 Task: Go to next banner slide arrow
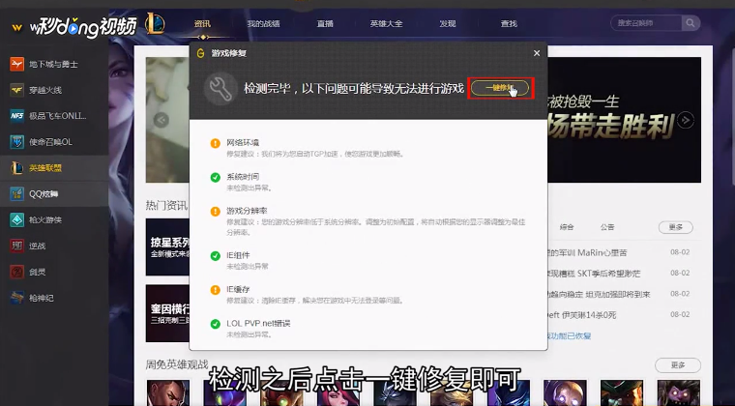coord(686,120)
